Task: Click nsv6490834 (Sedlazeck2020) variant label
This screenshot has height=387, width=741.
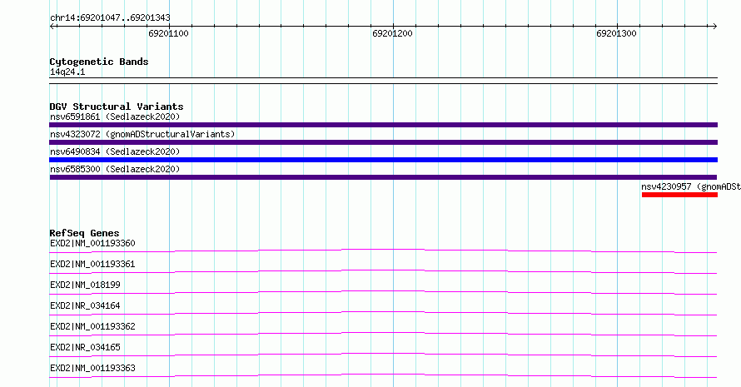Action: pos(115,151)
